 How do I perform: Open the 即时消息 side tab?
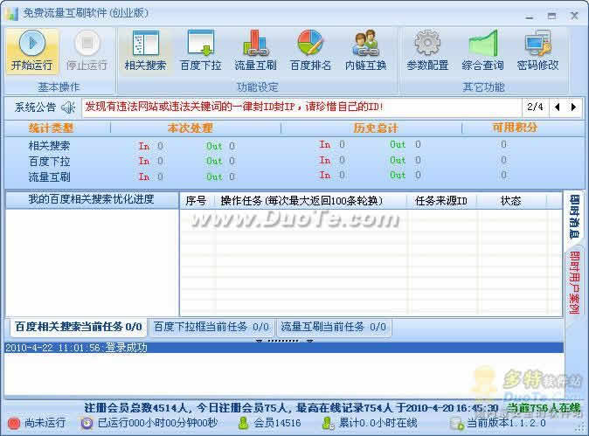pos(574,217)
